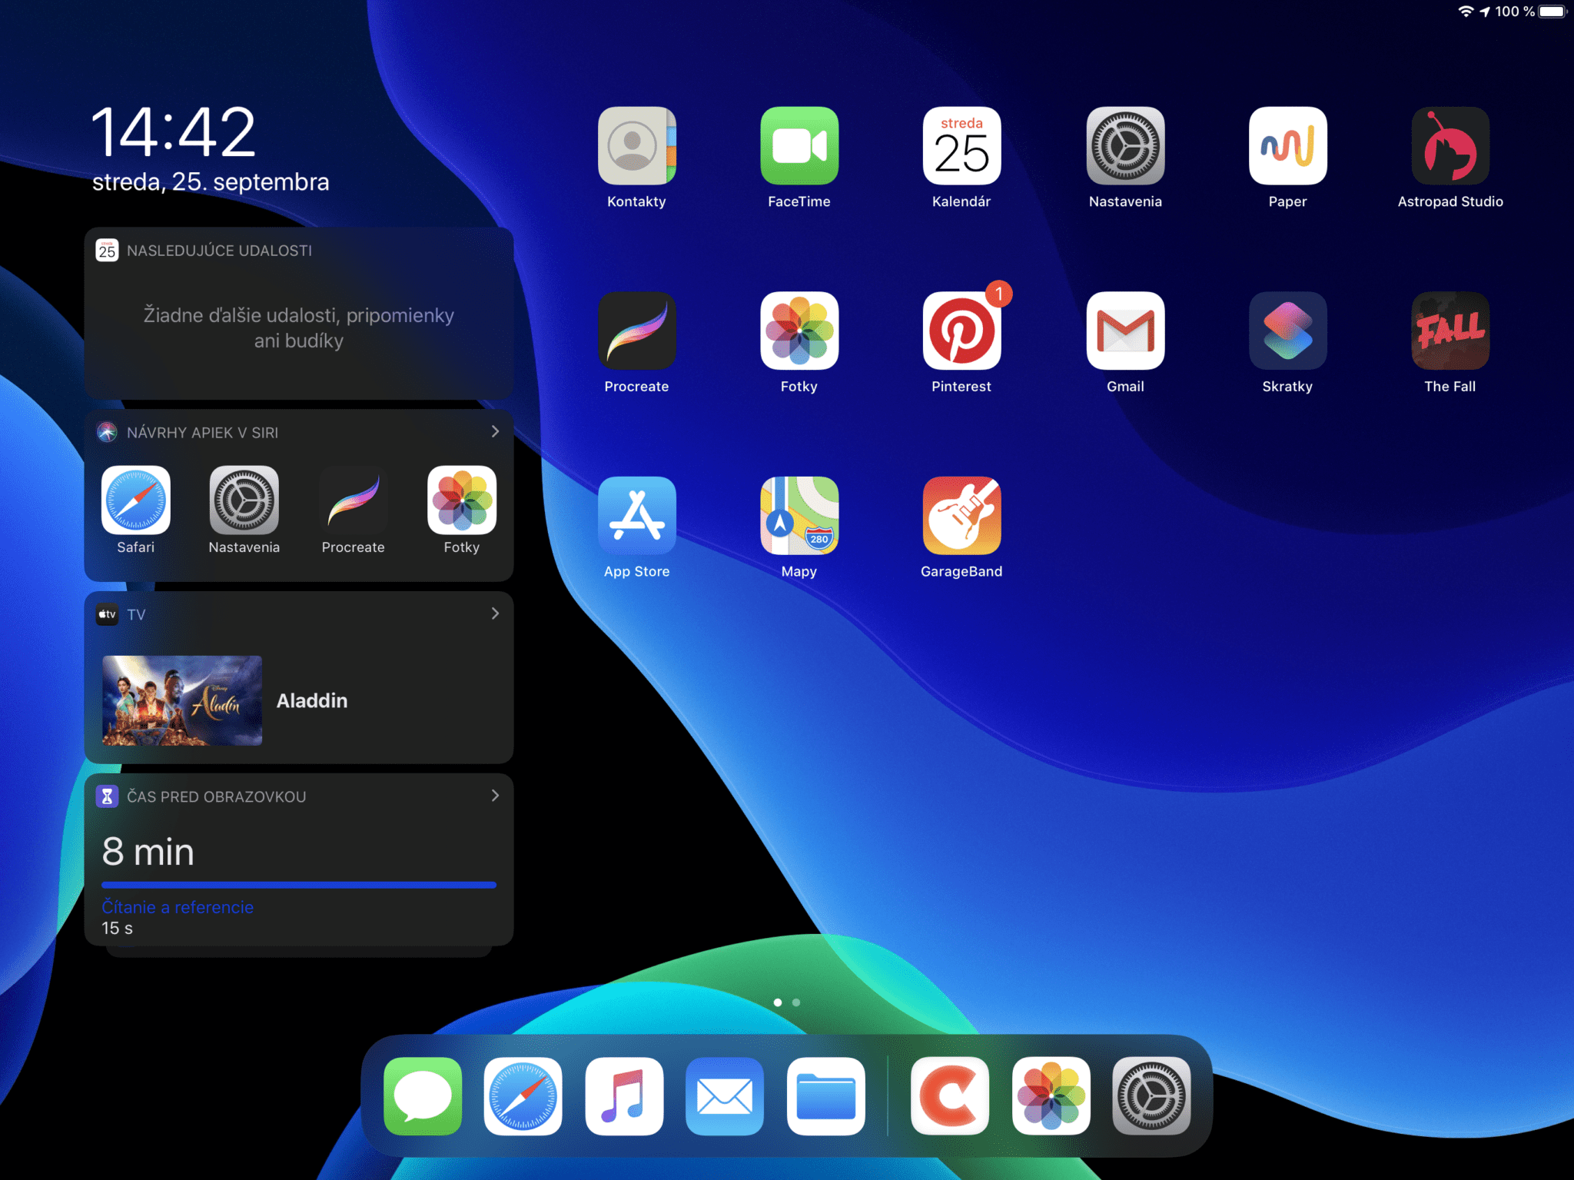Launch The Fall game
The image size is (1574, 1180).
(1450, 331)
